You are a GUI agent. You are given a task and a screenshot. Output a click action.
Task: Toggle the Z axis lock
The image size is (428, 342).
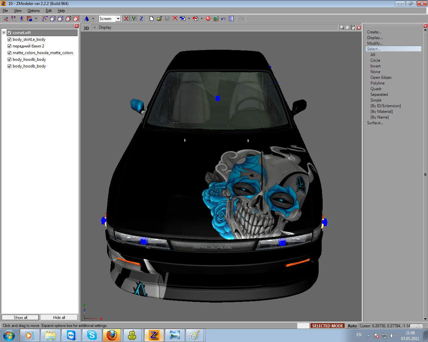tap(141, 19)
